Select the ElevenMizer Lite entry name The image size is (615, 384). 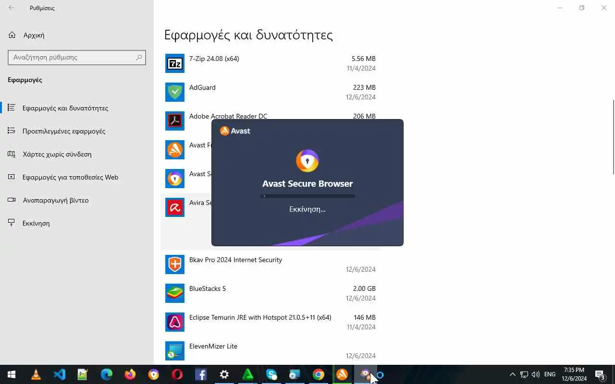[x=213, y=346]
